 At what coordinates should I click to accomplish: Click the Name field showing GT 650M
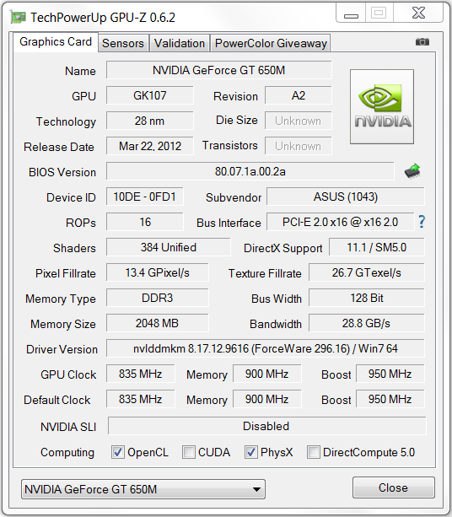pyautogui.click(x=219, y=70)
